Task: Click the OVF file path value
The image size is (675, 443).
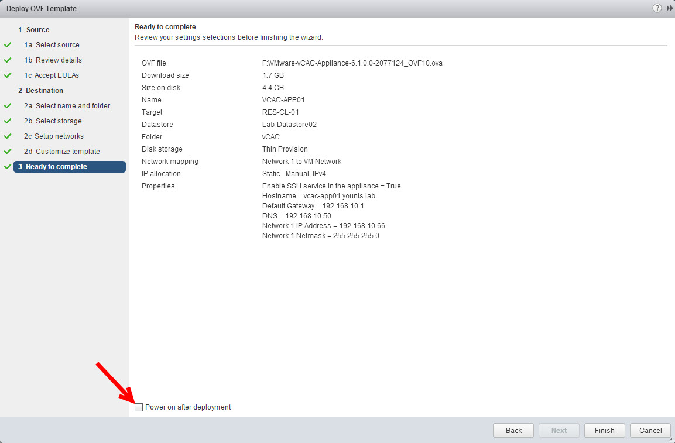Action: [352, 63]
